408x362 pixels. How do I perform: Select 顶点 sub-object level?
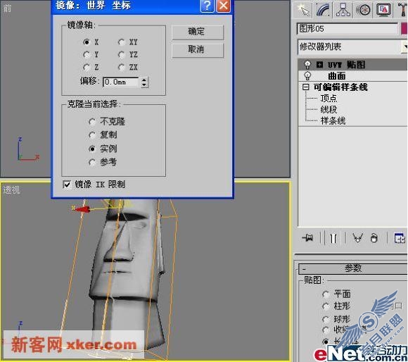click(329, 98)
